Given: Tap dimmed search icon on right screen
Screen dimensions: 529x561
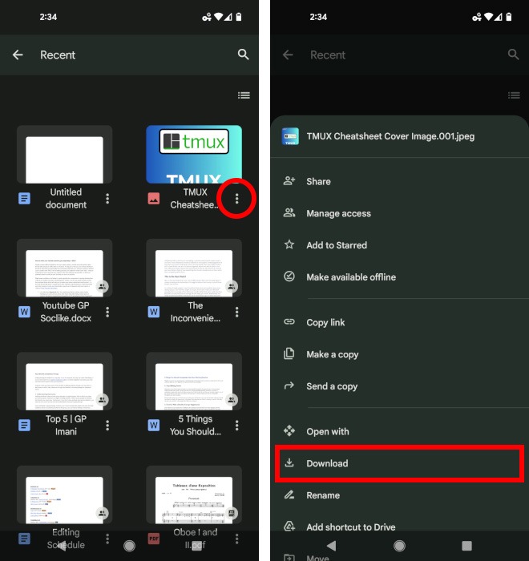Looking at the screenshot, I should tap(513, 54).
